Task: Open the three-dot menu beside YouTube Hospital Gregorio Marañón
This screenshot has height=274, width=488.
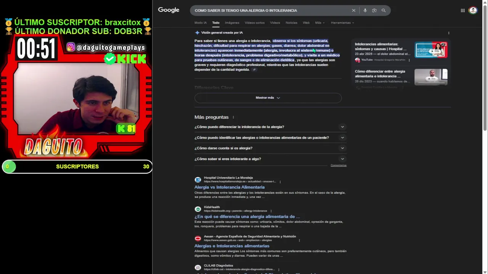Action: coord(409,60)
